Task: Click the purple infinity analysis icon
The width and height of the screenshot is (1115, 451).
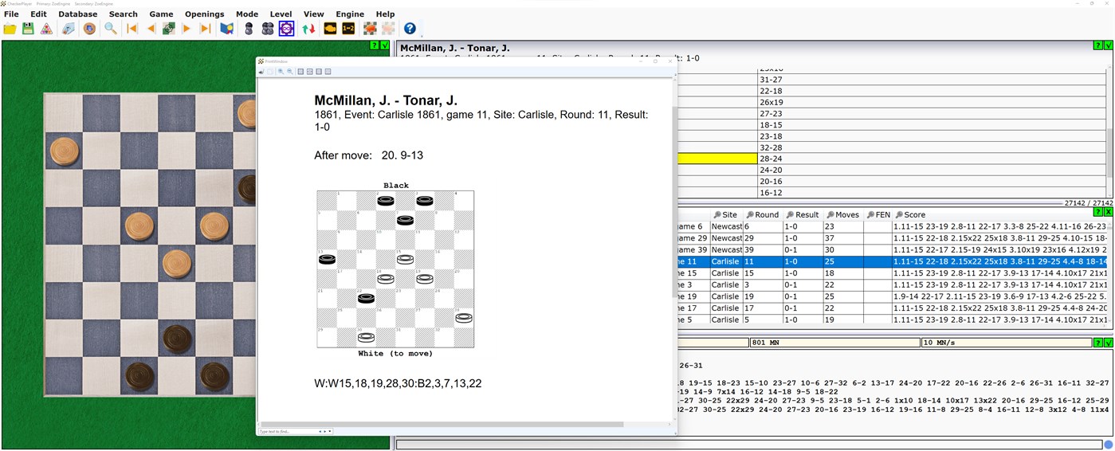Action: tap(286, 29)
